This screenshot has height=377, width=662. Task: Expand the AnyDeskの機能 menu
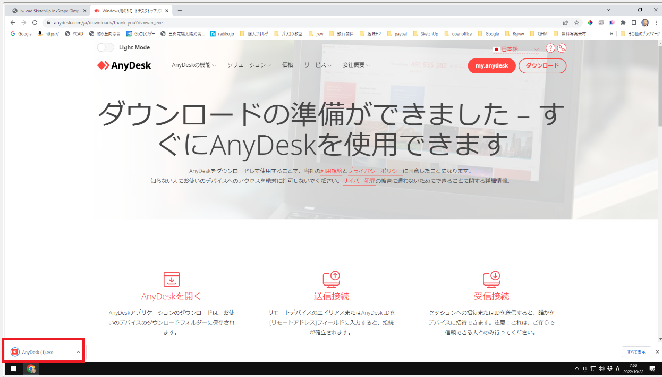(x=194, y=65)
